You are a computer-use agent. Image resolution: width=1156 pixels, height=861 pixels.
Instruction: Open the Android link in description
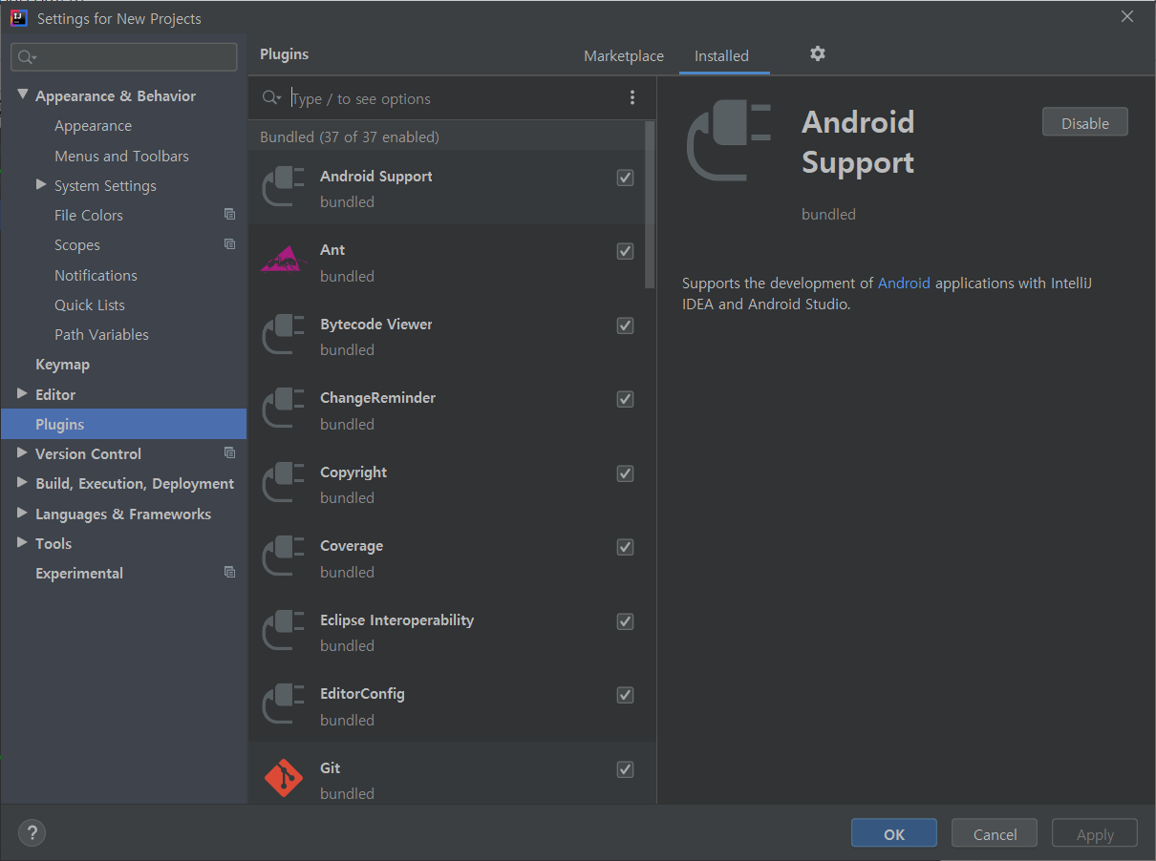point(904,283)
